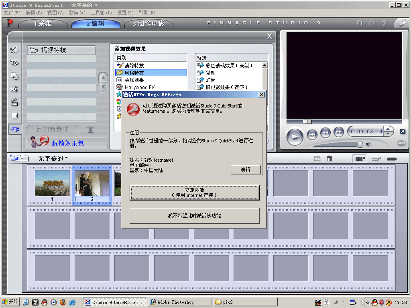Close the video toolbox with X
This screenshot has width=411, height=308.
[269, 36]
